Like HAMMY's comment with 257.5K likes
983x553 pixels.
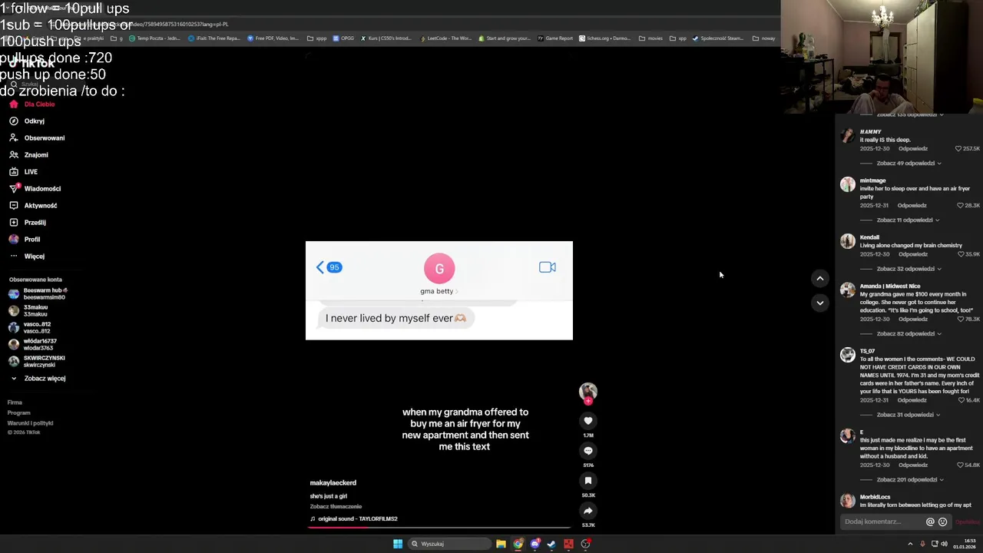coord(958,149)
